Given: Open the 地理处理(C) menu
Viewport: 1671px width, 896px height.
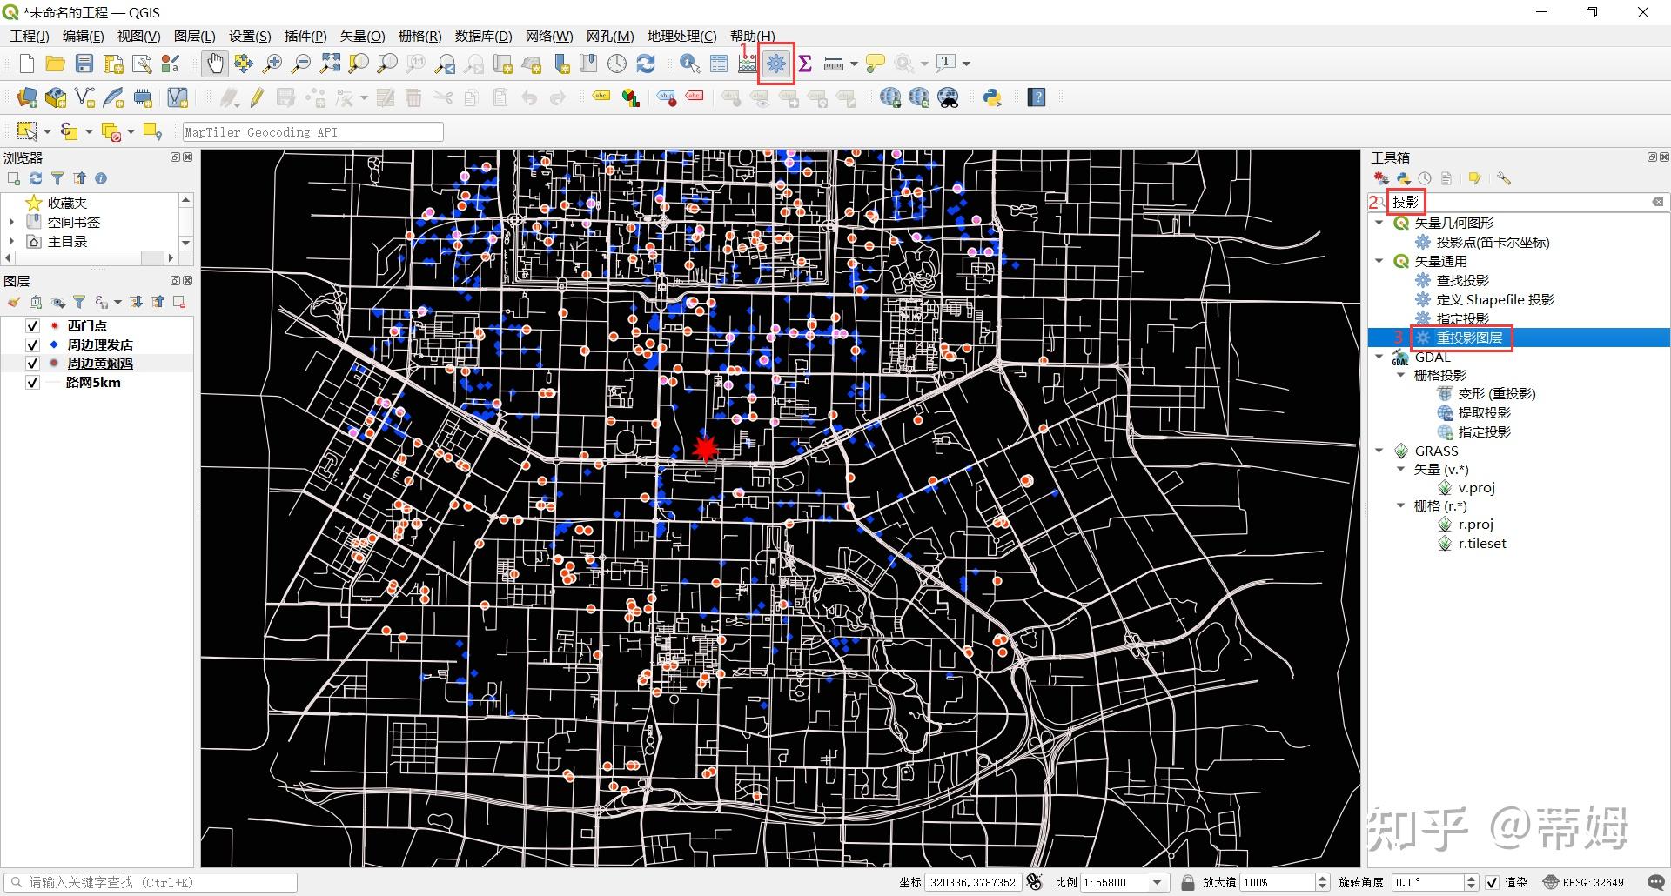Looking at the screenshot, I should tap(681, 36).
